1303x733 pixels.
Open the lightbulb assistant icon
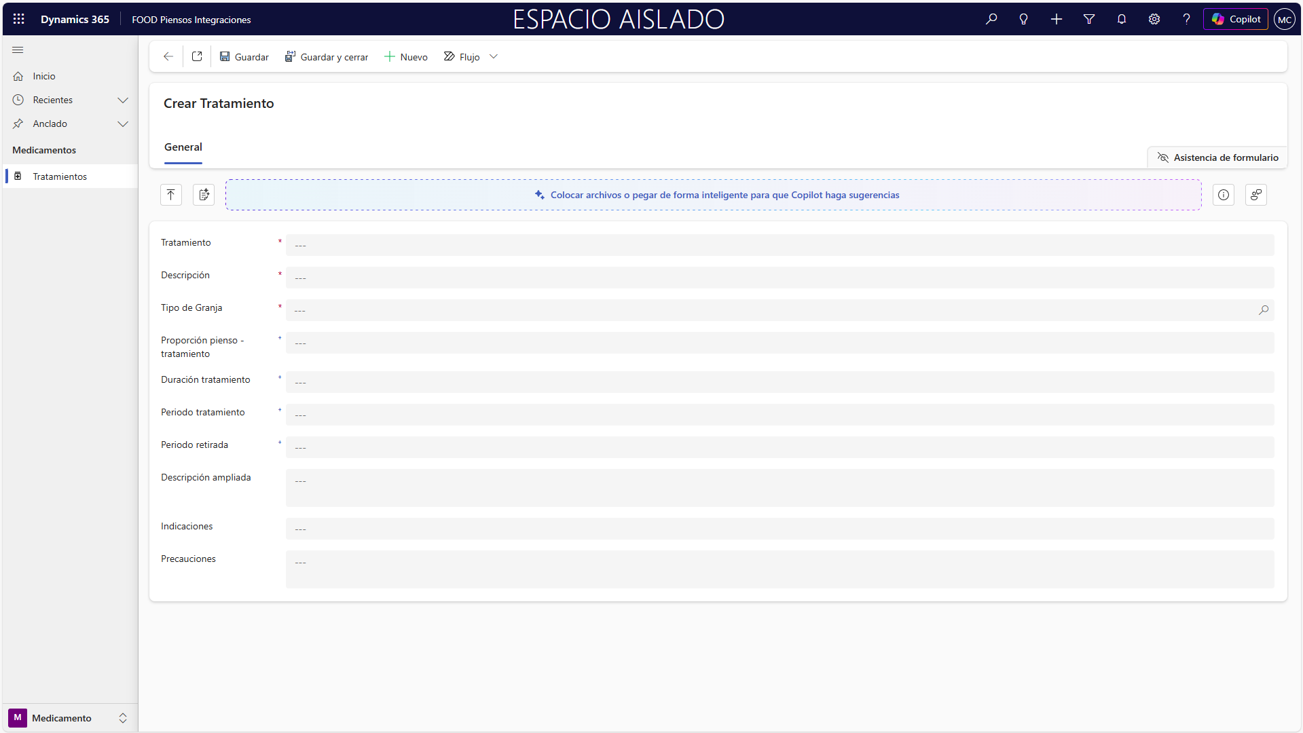1023,19
